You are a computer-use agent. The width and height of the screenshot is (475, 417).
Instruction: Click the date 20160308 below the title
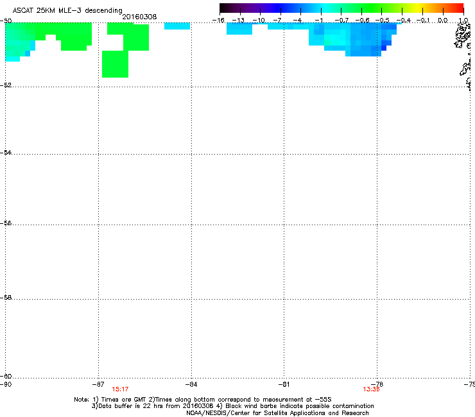coord(139,17)
